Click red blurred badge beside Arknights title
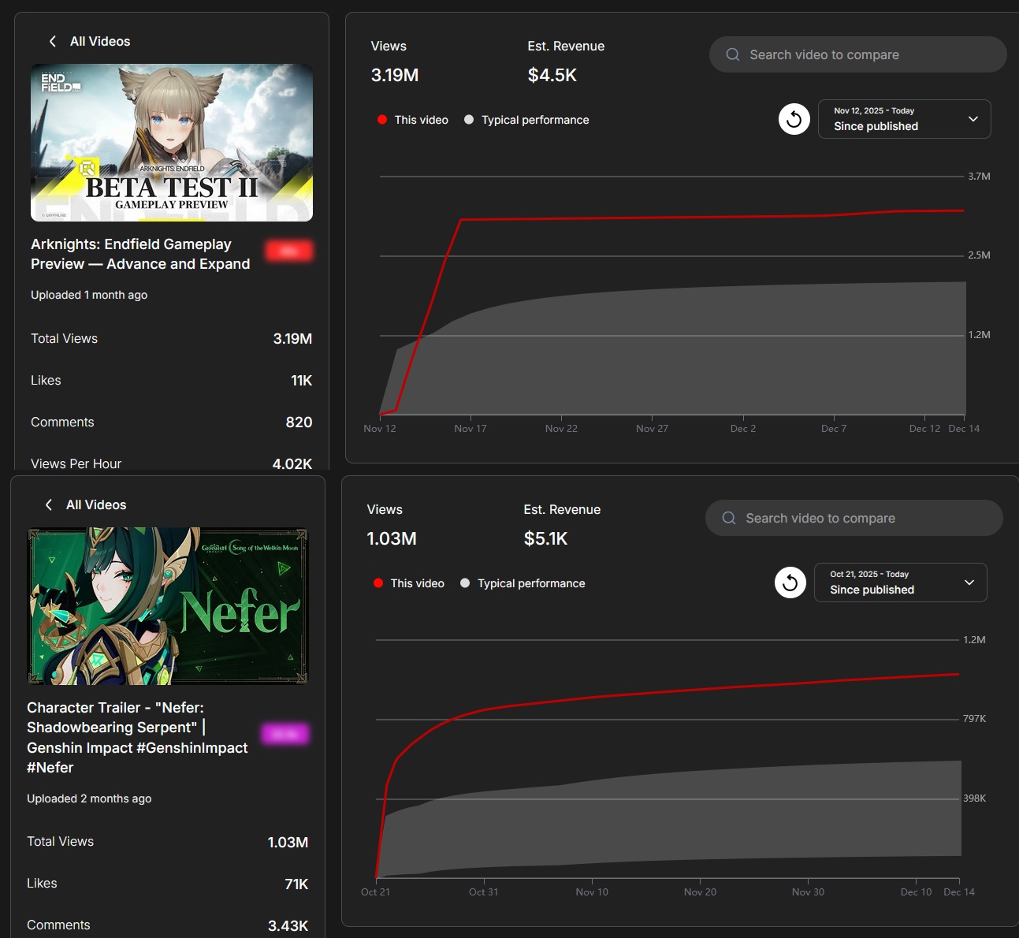Screen dimensions: 1019x938 pos(288,251)
